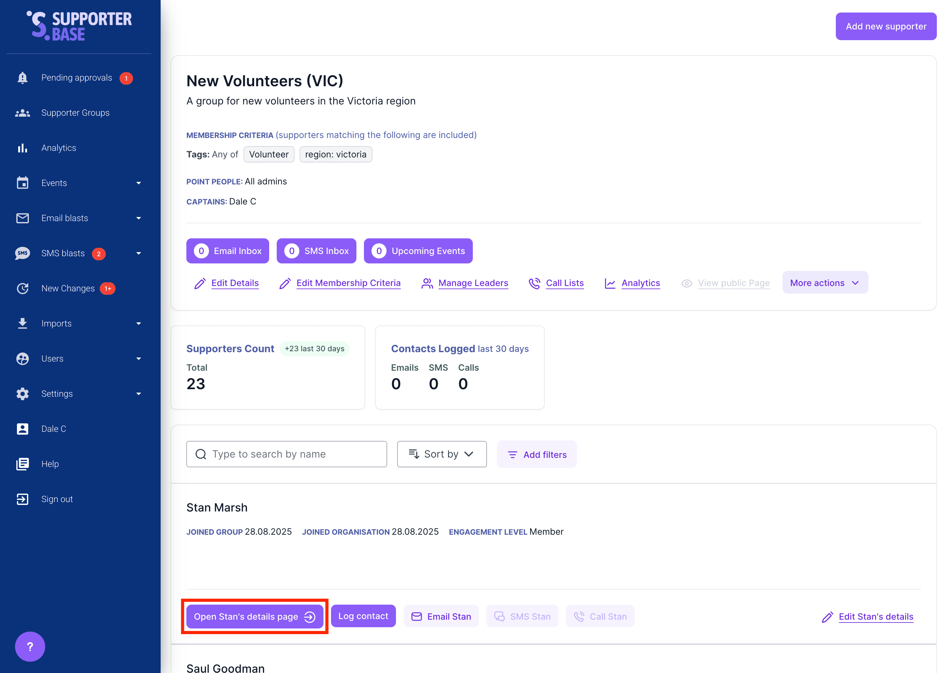
Task: Click the Events calendar icon in sidebar
Action: tap(22, 183)
